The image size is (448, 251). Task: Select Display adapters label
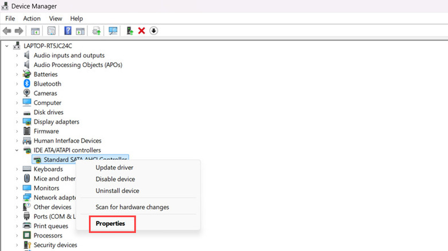(56, 122)
